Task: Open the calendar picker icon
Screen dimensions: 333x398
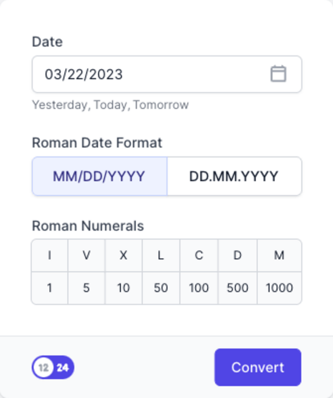Action: click(x=278, y=74)
